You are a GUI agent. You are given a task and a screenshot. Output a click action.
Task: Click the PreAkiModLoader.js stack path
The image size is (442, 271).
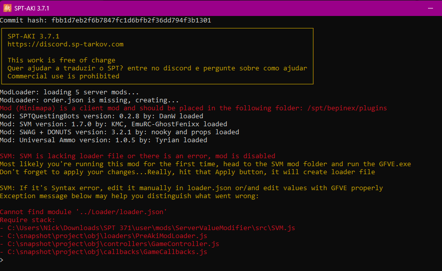(x=107, y=236)
